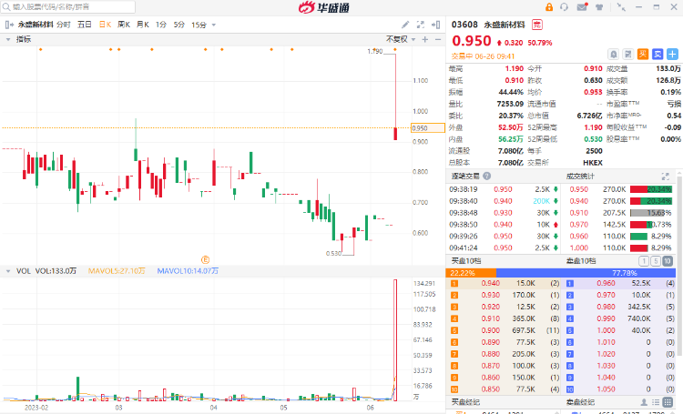
Task: Click broker queue list view icon
Action: [656, 402]
